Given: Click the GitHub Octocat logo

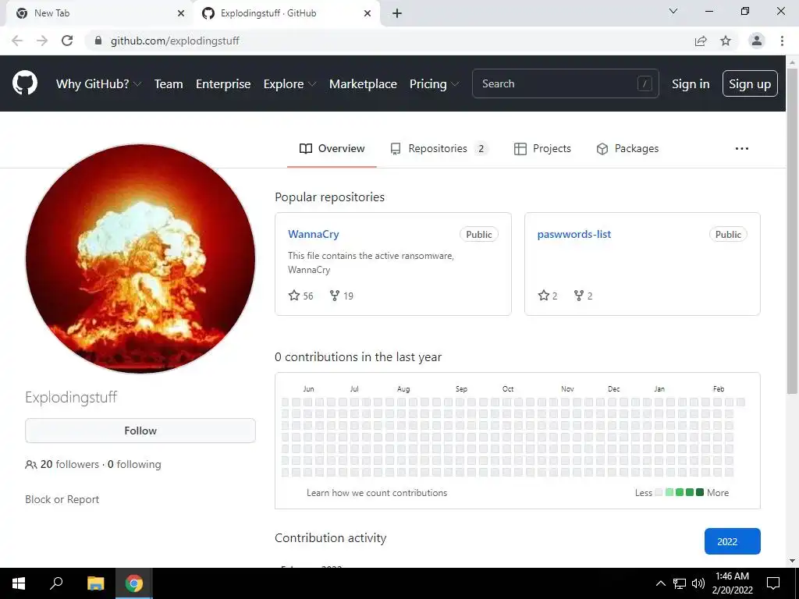Looking at the screenshot, I should (24, 83).
